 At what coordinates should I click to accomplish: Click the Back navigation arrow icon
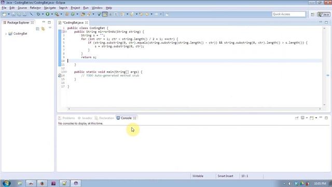pyautogui.click(x=147, y=14)
